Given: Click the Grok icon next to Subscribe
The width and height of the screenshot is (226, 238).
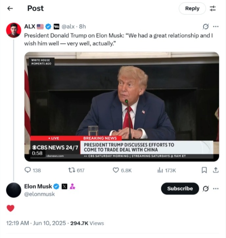Looking at the screenshot, I should 205,189.
